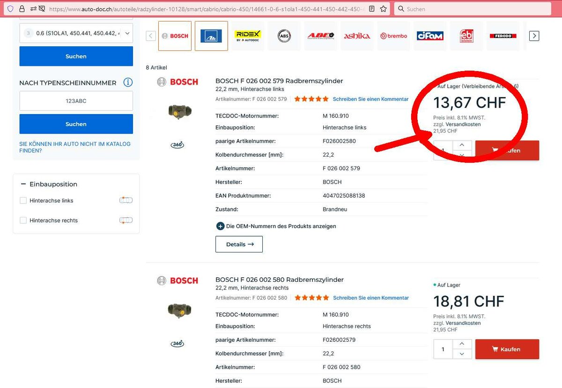This screenshot has width=562, height=388.
Task: Click Kaufen for the 18,81 CHF cylinder
Action: click(x=507, y=349)
